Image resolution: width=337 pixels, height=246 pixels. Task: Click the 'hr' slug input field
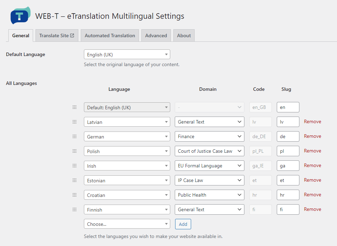pyautogui.click(x=288, y=195)
